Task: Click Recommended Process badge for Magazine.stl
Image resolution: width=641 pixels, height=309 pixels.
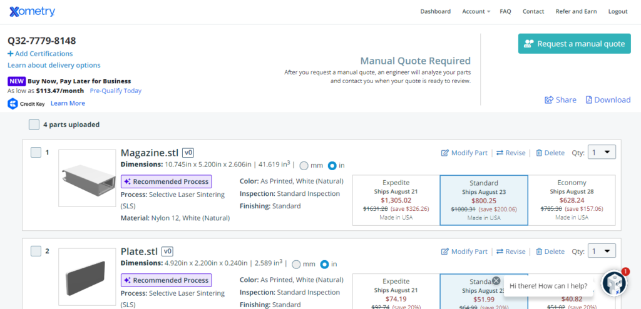Action: point(167,181)
